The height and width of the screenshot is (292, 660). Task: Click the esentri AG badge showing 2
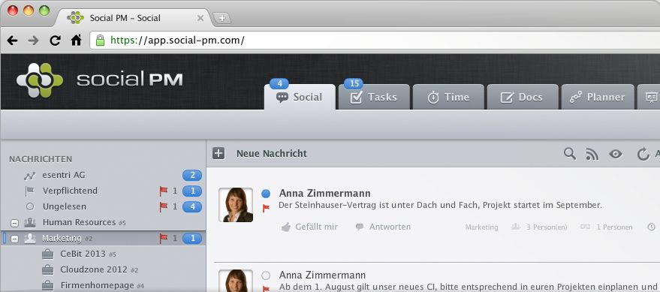tap(192, 176)
